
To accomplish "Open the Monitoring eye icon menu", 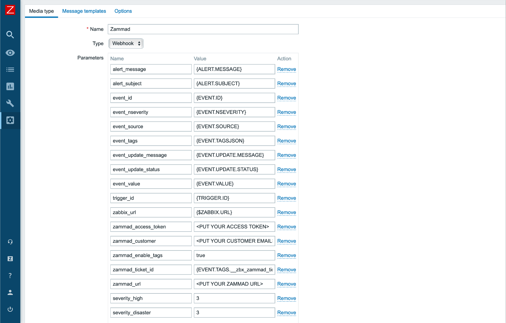I will [10, 53].
